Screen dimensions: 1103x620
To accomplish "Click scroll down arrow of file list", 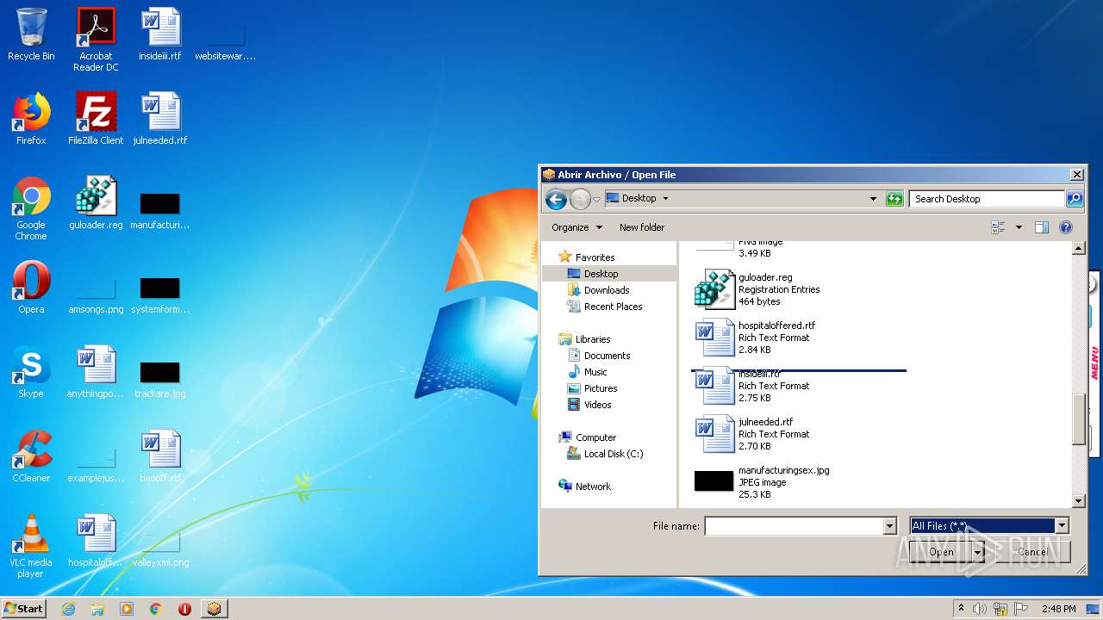I will 1078,501.
